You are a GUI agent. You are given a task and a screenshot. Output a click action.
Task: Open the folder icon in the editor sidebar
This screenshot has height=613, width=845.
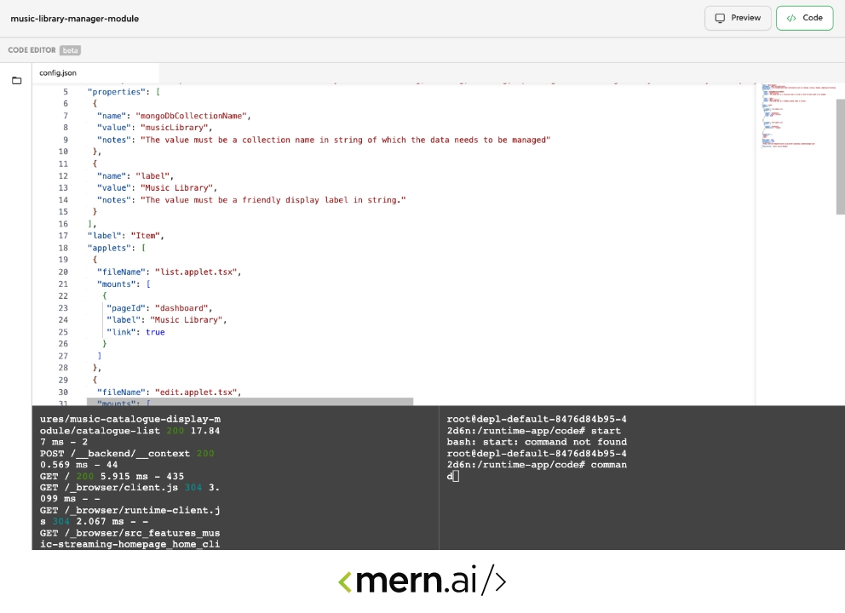tap(16, 81)
